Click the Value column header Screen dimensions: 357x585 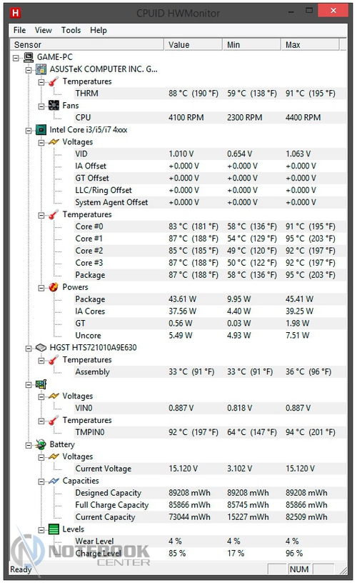tap(193, 45)
